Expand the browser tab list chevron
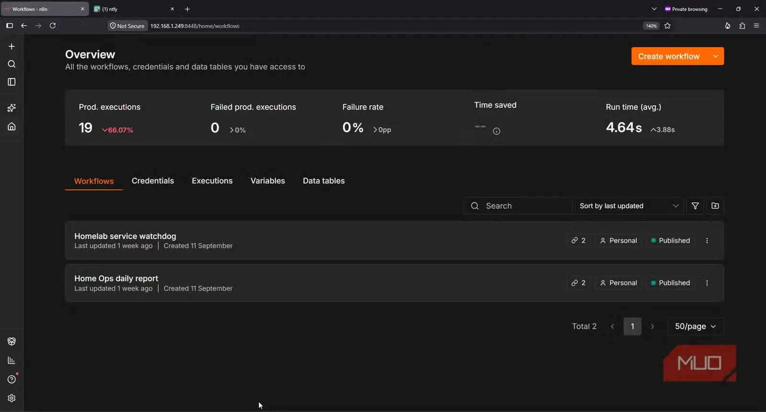 click(654, 9)
